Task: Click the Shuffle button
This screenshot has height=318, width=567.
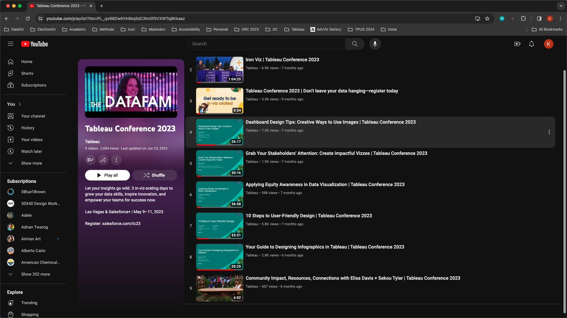Action: coord(155,175)
